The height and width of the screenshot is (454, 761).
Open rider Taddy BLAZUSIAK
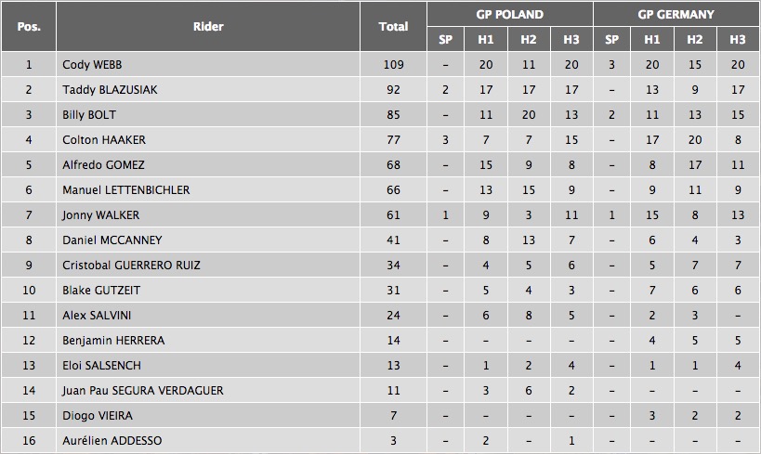(x=106, y=90)
